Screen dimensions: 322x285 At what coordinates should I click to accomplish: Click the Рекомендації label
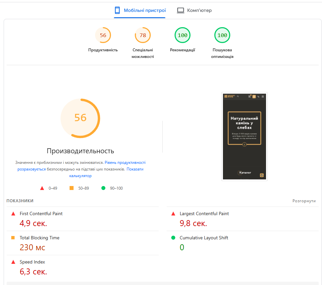(182, 50)
